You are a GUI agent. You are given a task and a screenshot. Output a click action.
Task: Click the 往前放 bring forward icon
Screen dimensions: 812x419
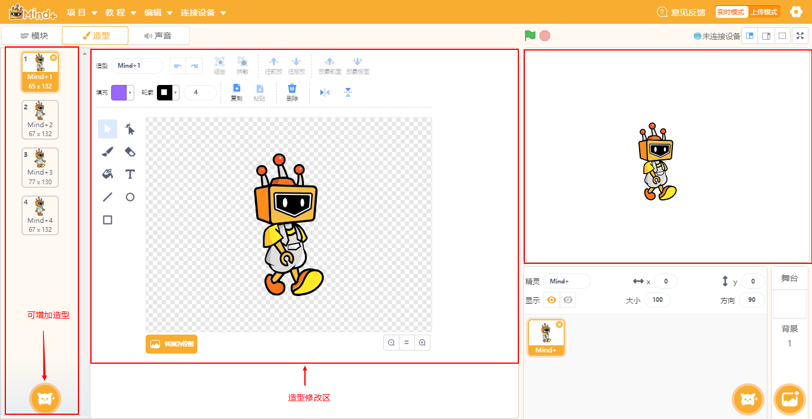[273, 62]
